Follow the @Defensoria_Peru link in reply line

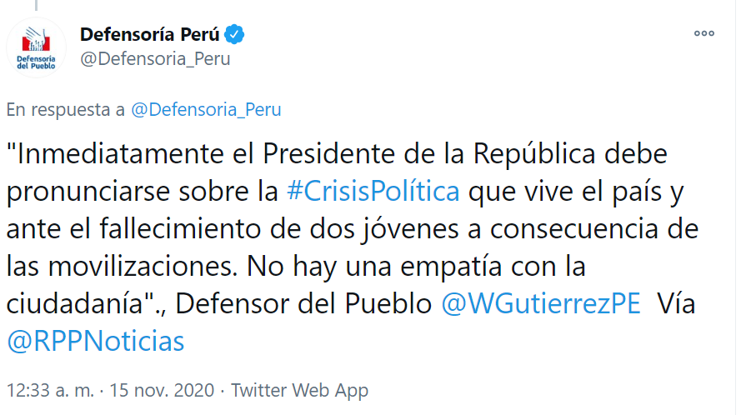pos(206,110)
